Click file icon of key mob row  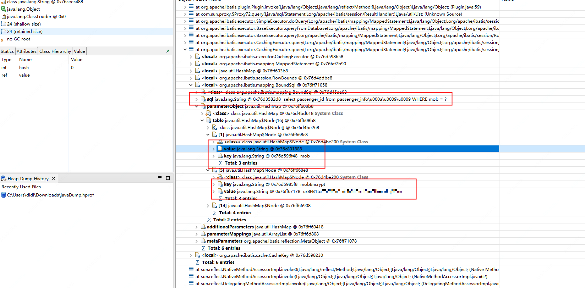click(x=220, y=156)
